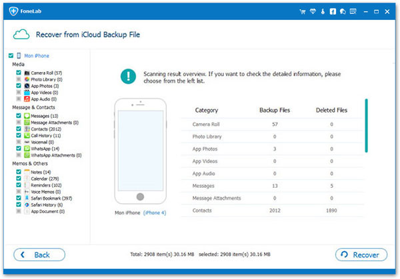
Task: Click the Safari History icon
Action: [x=27, y=204]
